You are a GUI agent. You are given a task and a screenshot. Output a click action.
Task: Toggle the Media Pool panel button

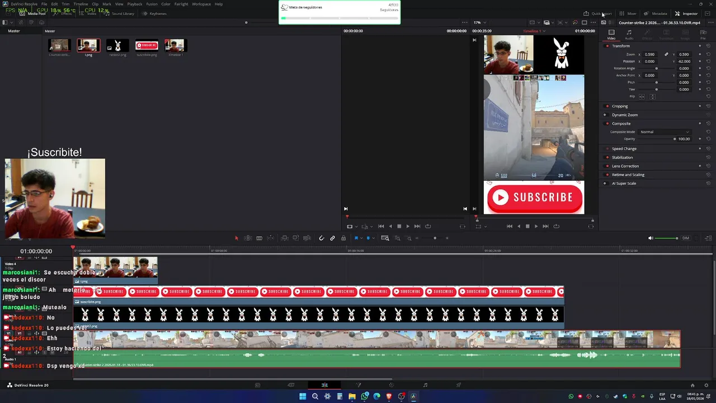[32, 13]
